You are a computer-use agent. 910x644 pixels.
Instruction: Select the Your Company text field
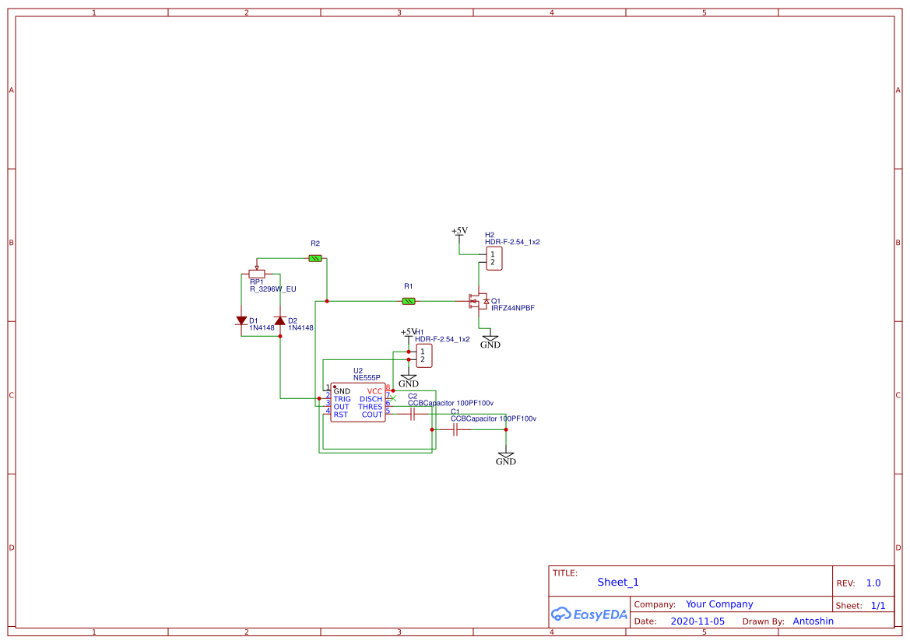coord(719,604)
